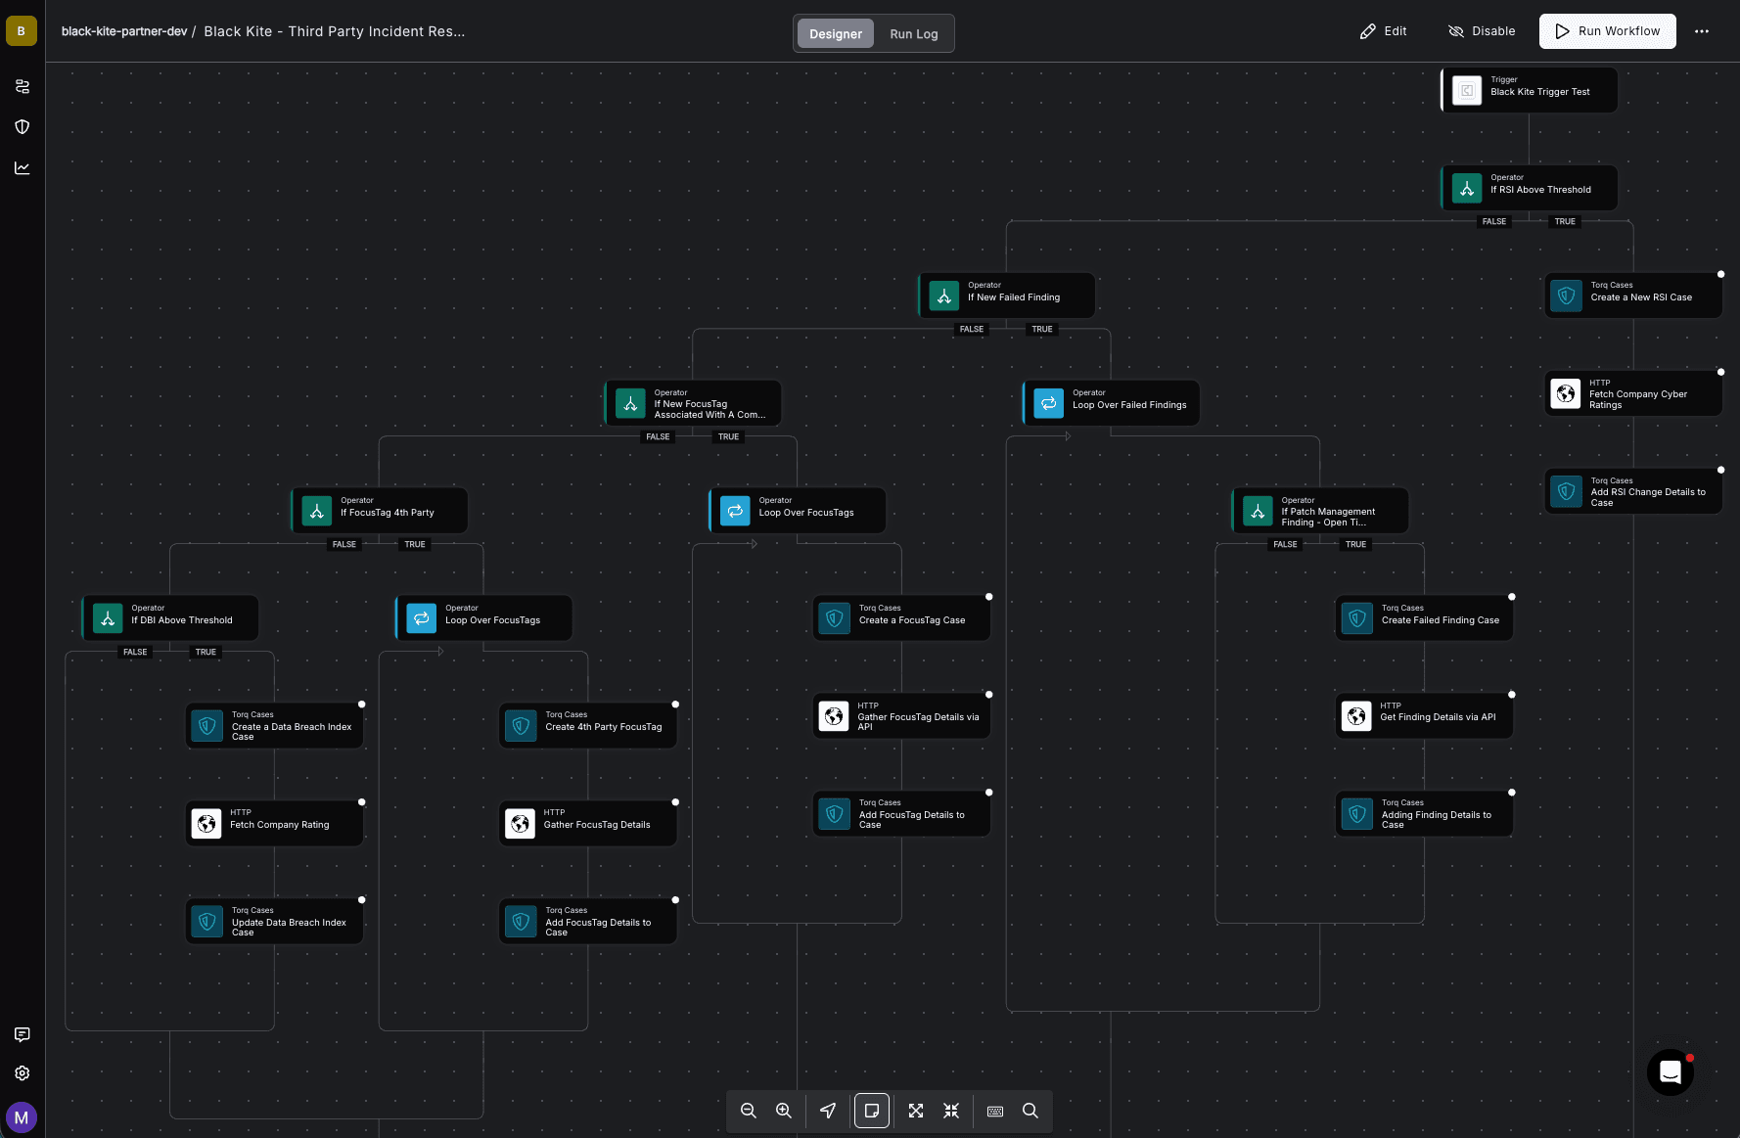Select the If New FocusTag Associated node
Screen dimensions: 1740x1138
[693, 403]
